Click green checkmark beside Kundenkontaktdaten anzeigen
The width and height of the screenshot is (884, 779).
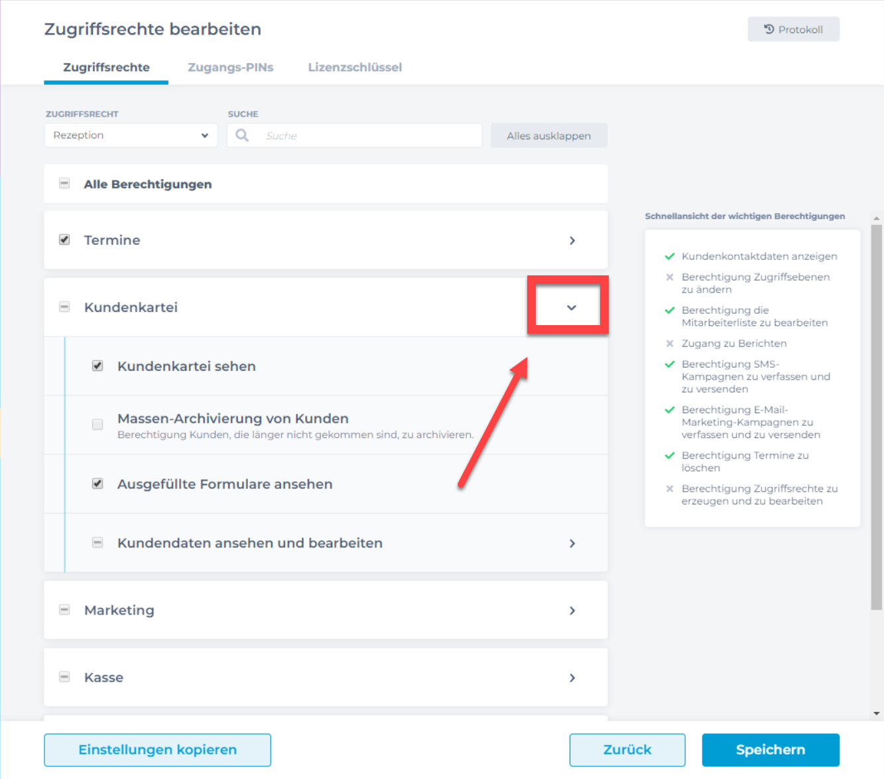670,257
